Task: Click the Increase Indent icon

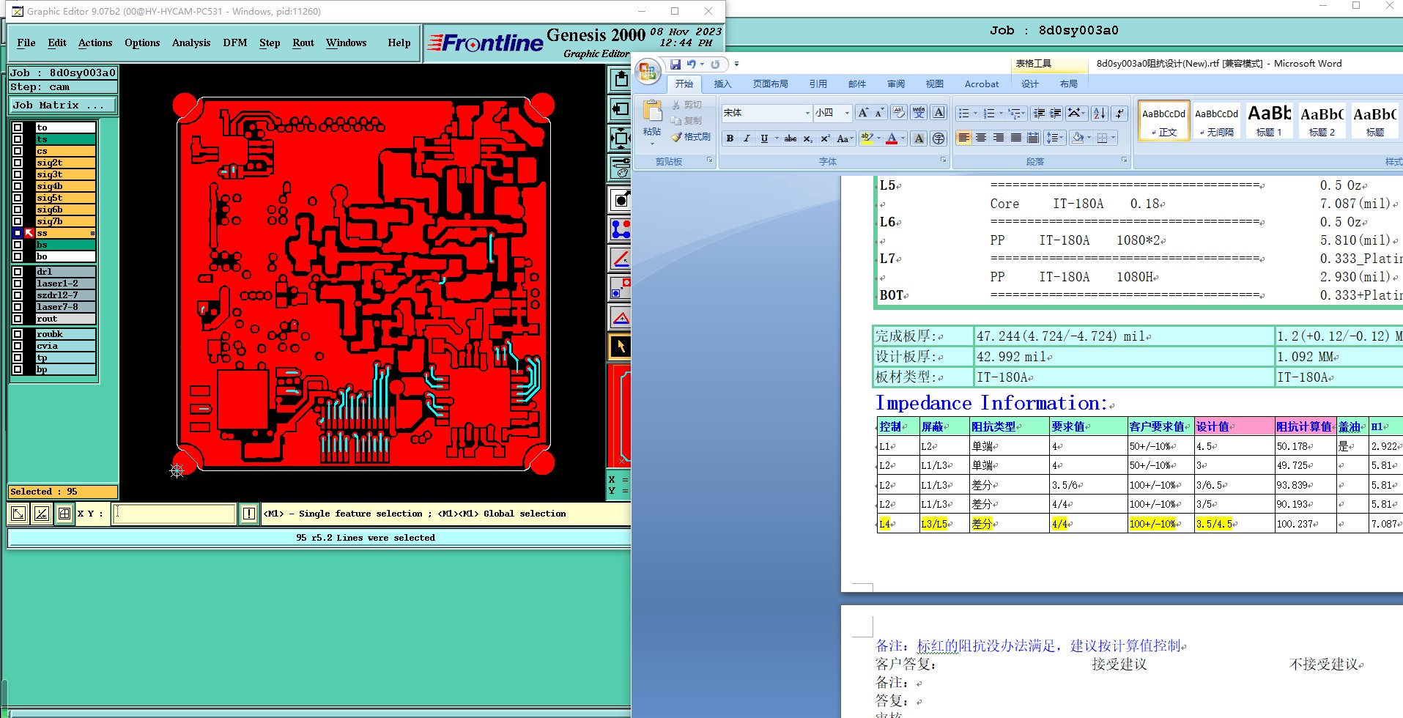Action: (x=1056, y=113)
